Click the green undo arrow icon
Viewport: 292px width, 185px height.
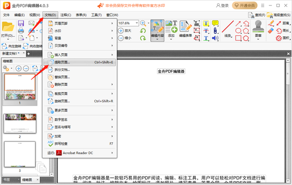[143, 31]
